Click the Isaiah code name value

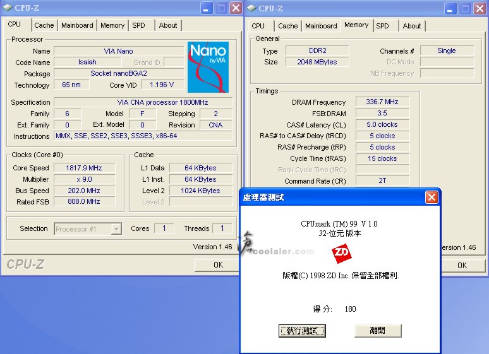click(87, 62)
